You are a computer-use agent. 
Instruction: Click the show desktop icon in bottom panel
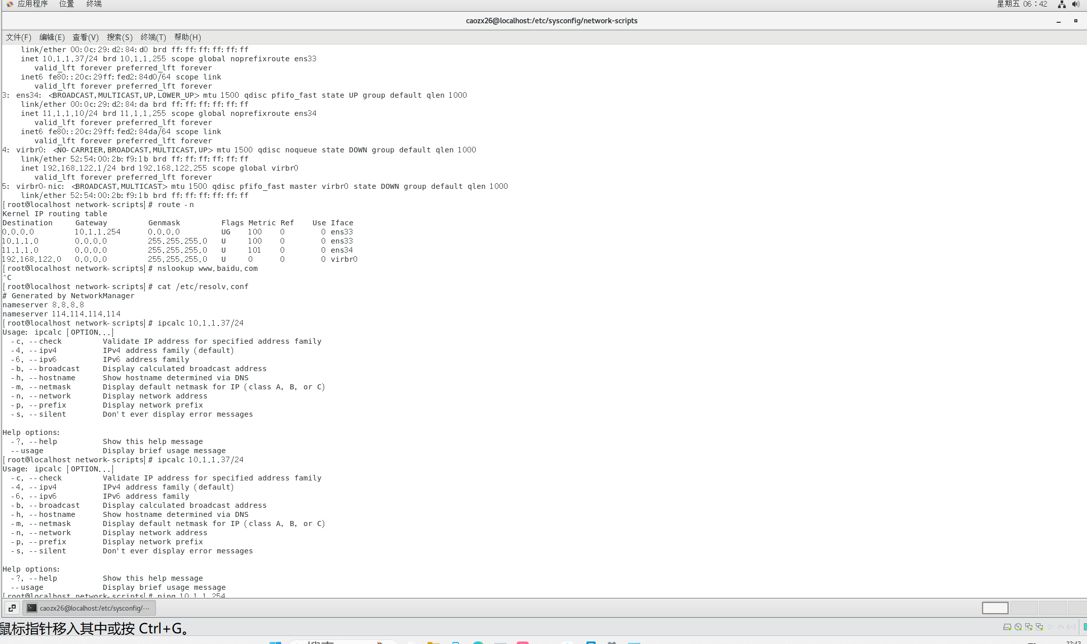(12, 608)
